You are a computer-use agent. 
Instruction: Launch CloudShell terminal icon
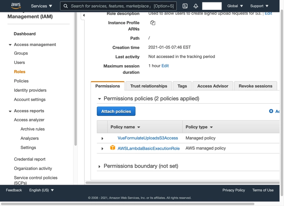(x=185, y=6)
